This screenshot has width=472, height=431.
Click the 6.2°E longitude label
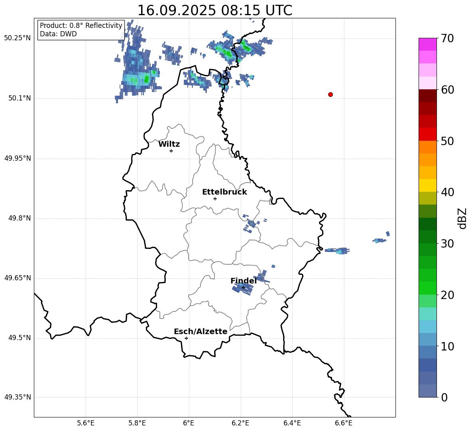[240, 423]
